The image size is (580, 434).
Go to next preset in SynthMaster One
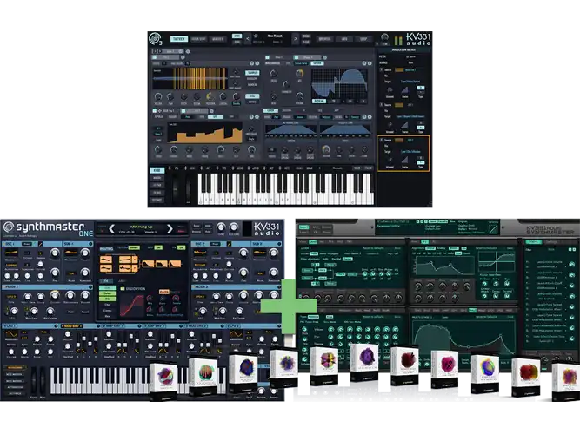(x=170, y=229)
